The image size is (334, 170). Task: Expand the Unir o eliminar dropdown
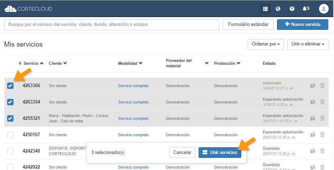[308, 44]
